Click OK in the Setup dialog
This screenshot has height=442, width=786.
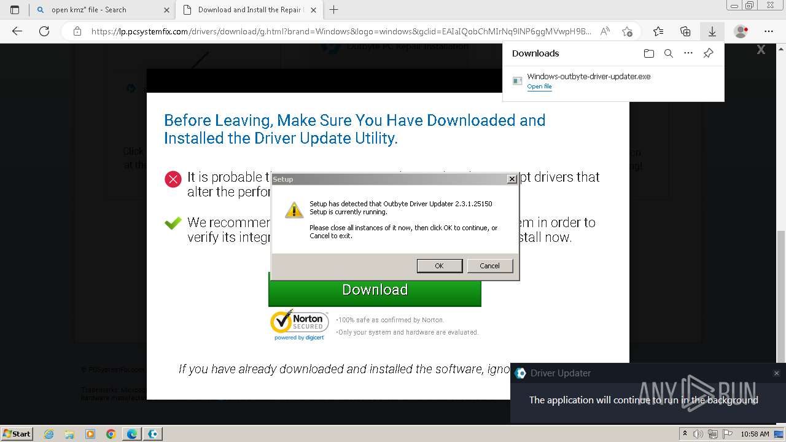439,266
